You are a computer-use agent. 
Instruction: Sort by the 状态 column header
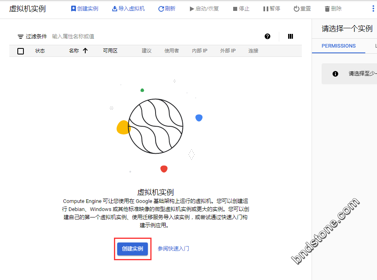pyautogui.click(x=40, y=51)
